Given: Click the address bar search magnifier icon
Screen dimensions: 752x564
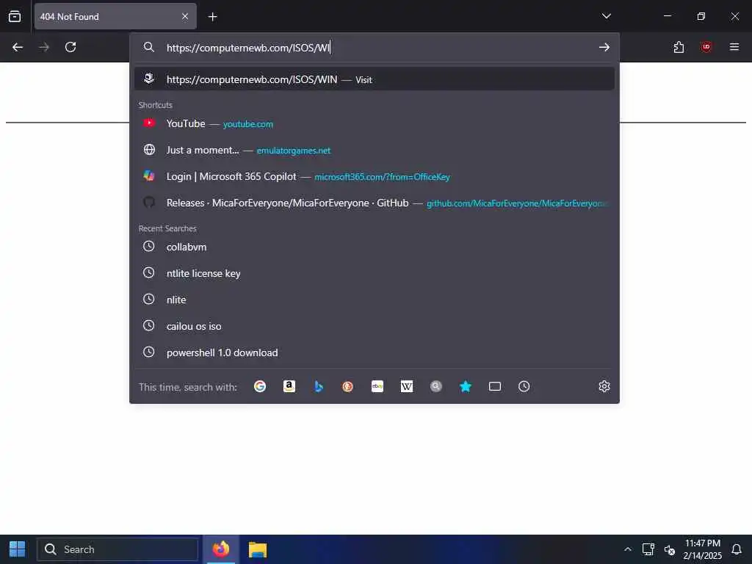Looking at the screenshot, I should coord(149,47).
